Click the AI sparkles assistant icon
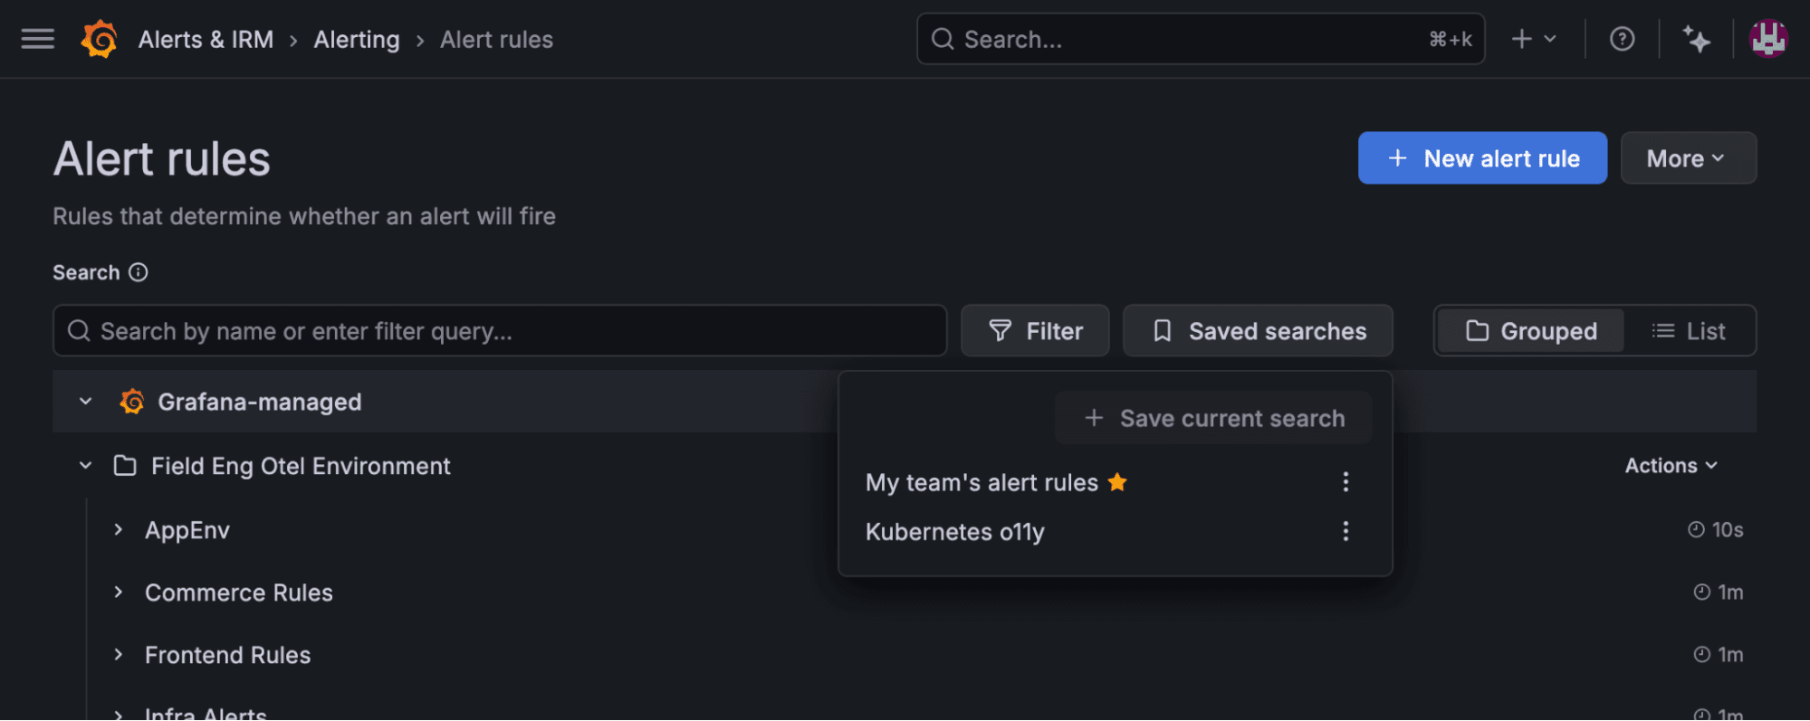Screen dimensions: 1810x721 tap(1698, 39)
